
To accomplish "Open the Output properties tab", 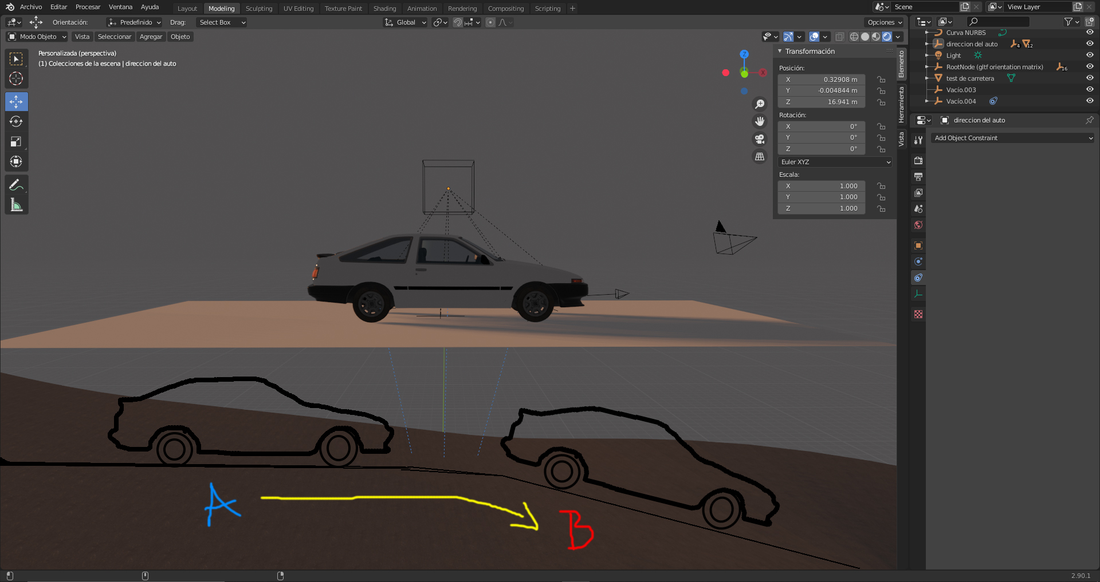I will [x=918, y=177].
